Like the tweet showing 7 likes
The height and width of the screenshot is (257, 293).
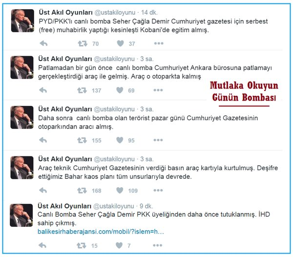pos(119,245)
